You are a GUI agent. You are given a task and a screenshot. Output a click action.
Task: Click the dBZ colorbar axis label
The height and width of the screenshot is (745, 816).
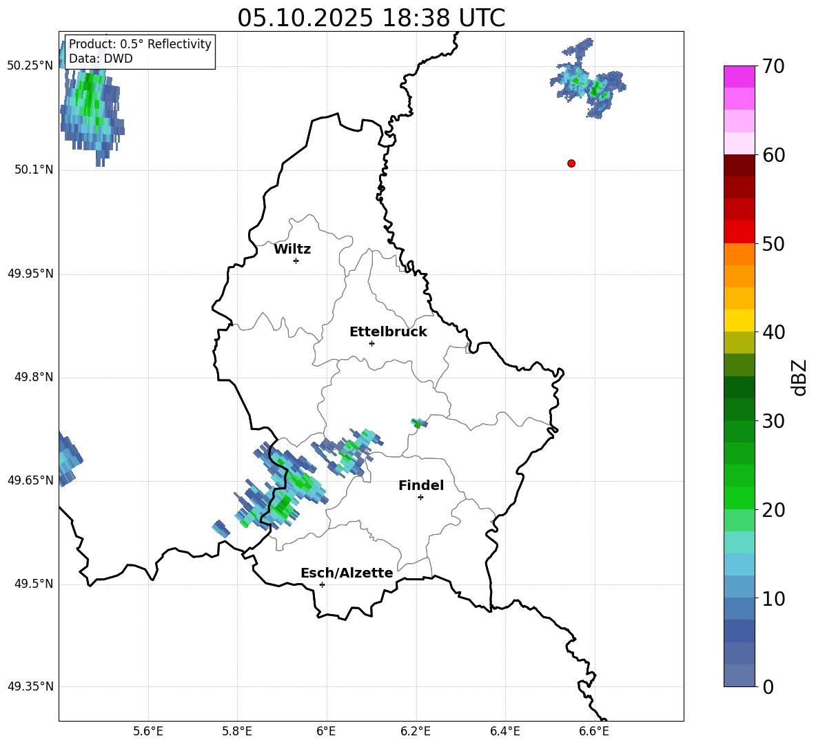tap(800, 377)
